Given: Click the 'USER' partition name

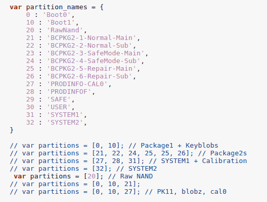Looking at the screenshot, I should (59, 107).
